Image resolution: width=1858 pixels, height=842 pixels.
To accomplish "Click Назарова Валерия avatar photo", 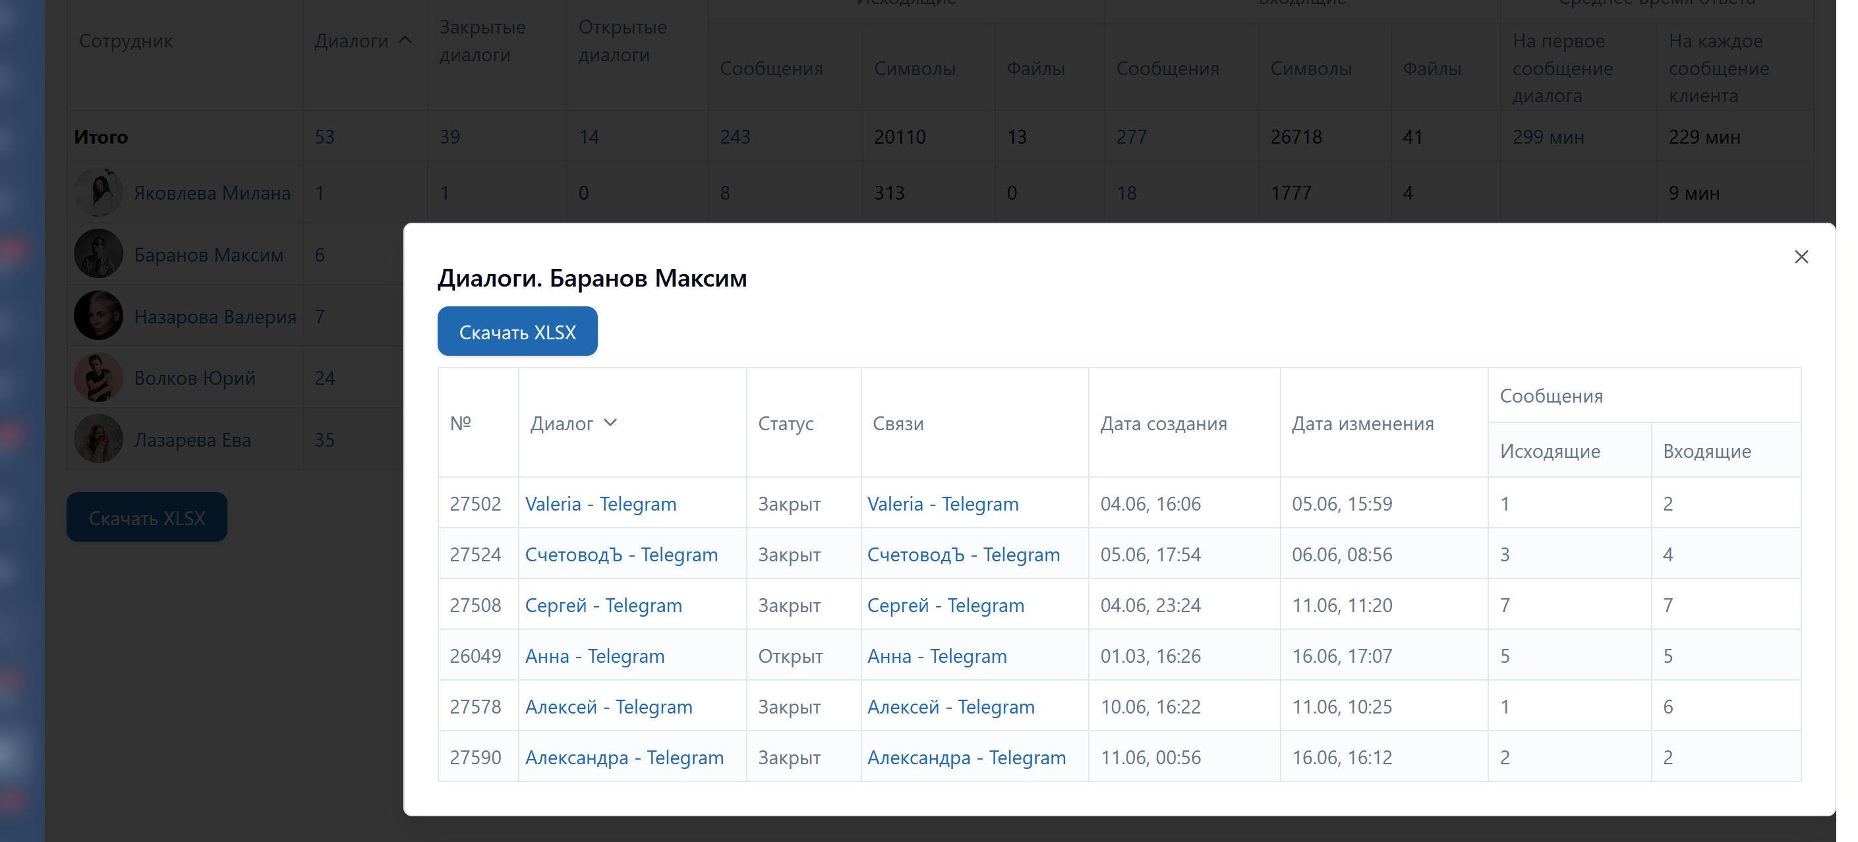I will (99, 316).
